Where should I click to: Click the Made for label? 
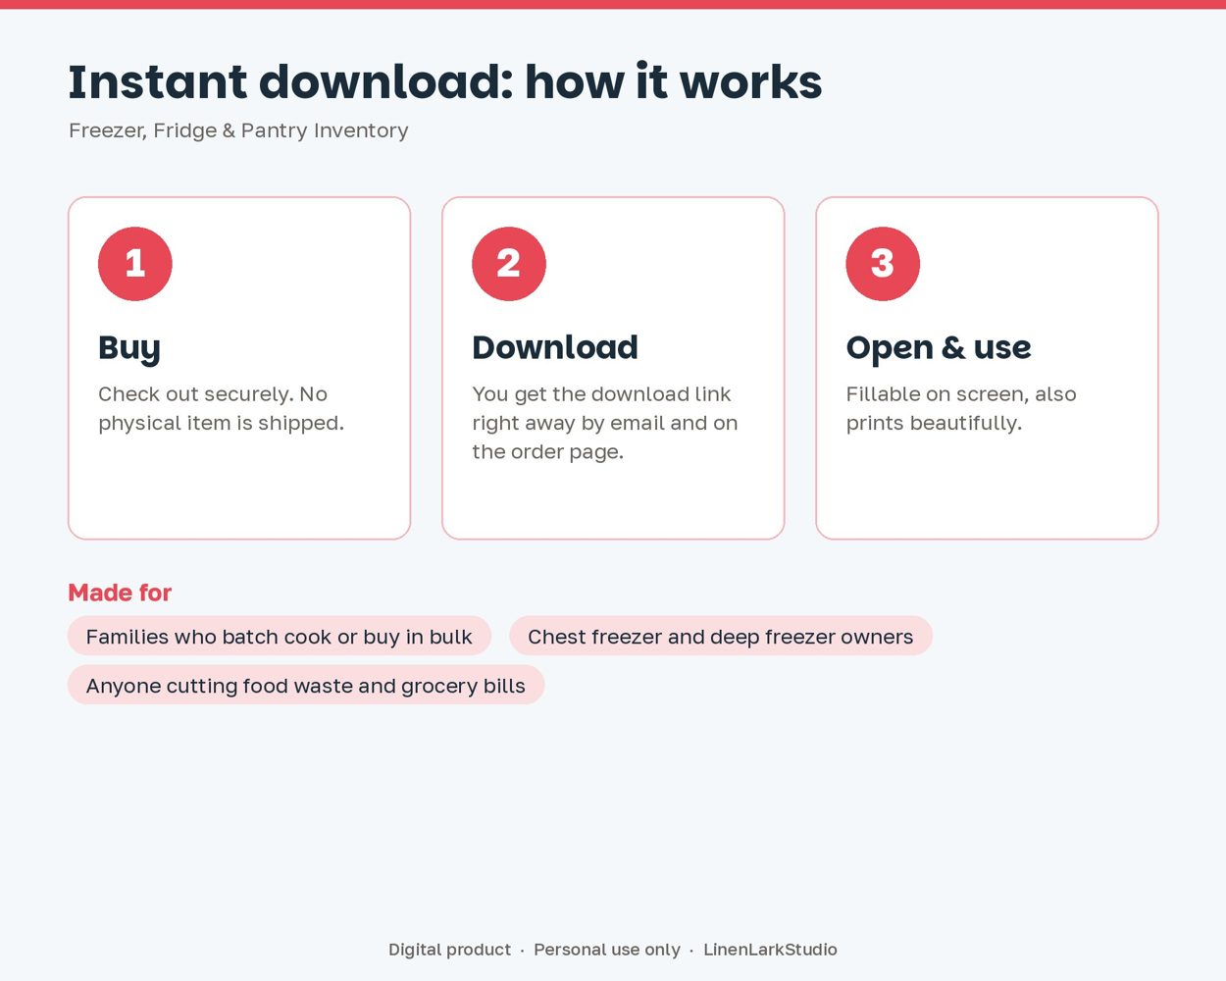click(120, 593)
